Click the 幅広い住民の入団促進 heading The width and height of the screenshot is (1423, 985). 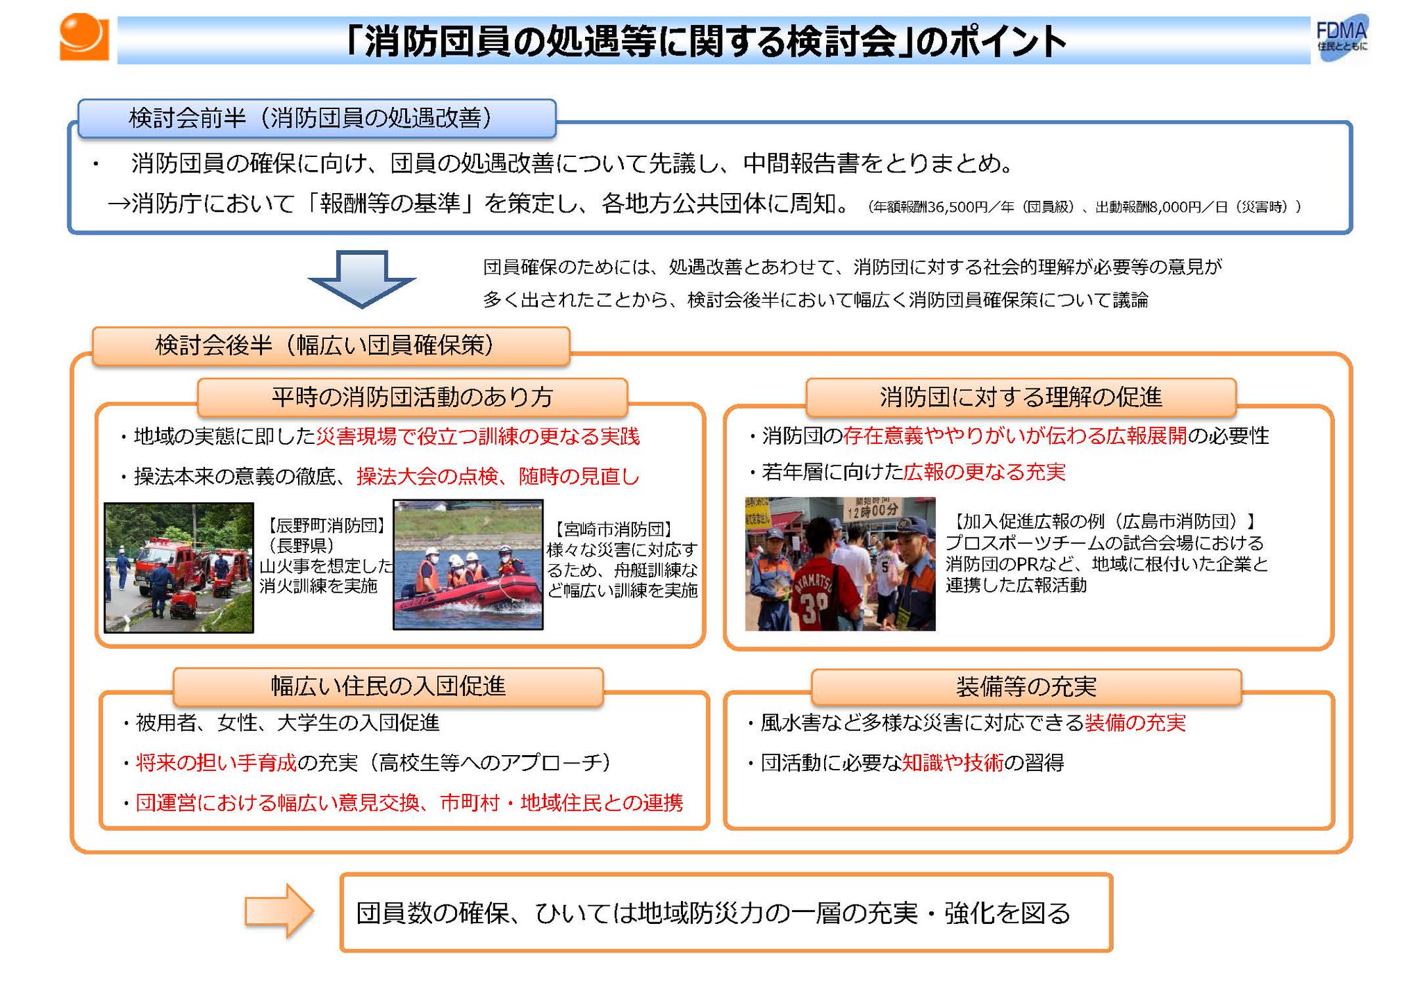pyautogui.click(x=388, y=686)
